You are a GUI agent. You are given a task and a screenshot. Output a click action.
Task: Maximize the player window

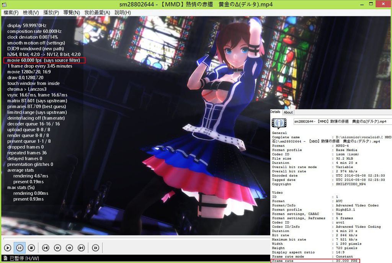click(x=371, y=4)
